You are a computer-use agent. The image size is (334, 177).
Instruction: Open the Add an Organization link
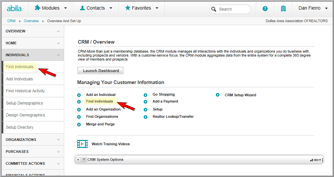click(x=103, y=109)
